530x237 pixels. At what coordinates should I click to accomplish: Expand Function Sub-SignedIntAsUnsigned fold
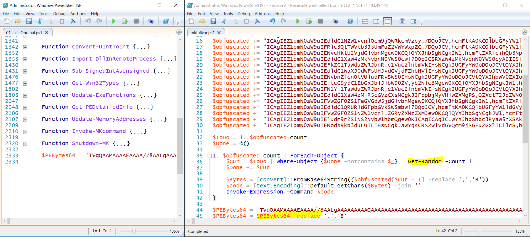(25, 71)
